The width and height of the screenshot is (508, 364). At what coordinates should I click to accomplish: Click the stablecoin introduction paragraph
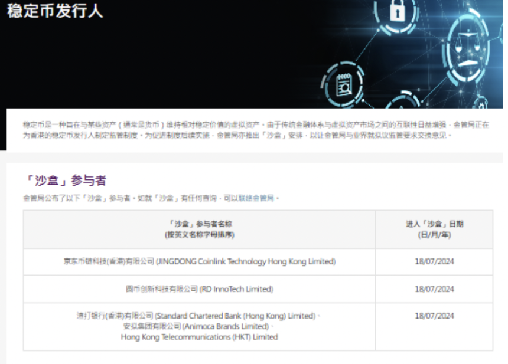point(255,130)
